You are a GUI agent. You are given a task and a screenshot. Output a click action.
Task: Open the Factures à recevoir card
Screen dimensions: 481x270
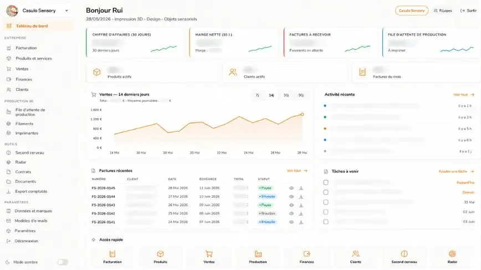coord(330,42)
